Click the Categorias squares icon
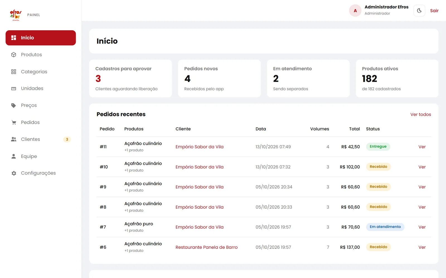Screen dimensions: 446x278 point(14,72)
